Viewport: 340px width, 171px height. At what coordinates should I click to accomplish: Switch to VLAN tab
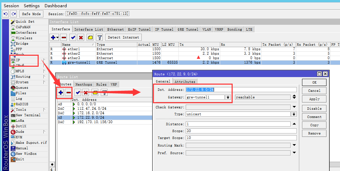click(x=207, y=29)
